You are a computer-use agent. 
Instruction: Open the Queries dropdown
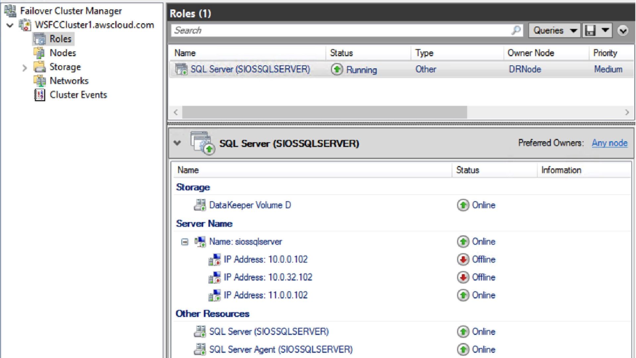554,30
